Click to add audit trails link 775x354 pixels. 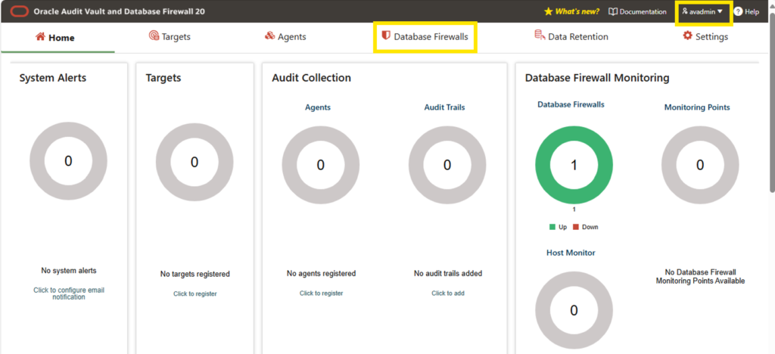pos(448,293)
